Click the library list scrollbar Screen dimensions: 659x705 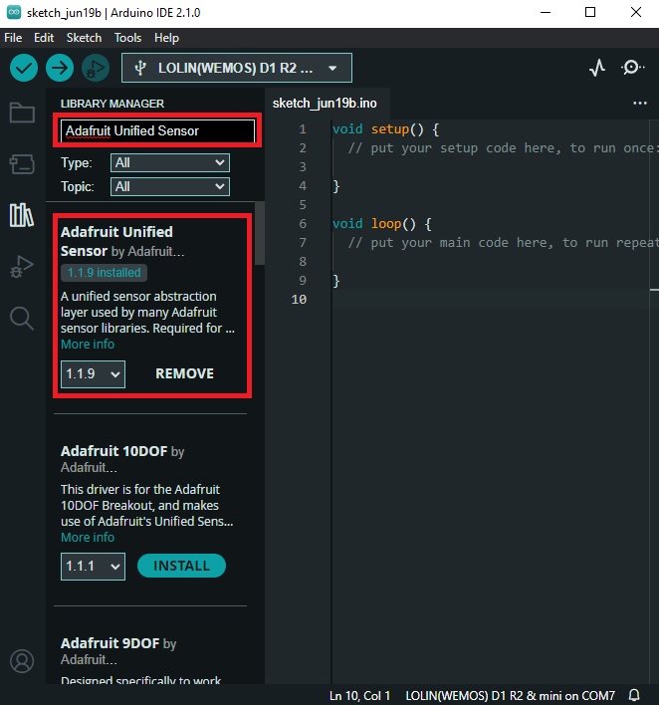pyautogui.click(x=260, y=234)
